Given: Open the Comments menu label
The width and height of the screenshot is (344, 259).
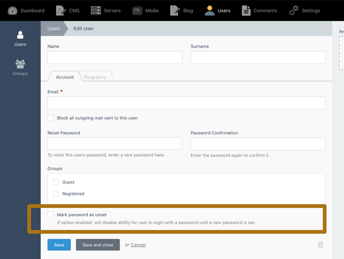Looking at the screenshot, I should point(265,11).
